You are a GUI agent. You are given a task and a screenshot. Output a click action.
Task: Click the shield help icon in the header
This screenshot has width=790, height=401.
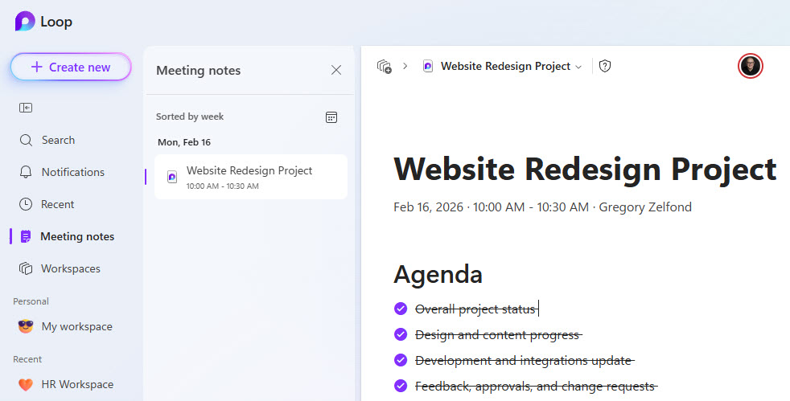point(605,66)
